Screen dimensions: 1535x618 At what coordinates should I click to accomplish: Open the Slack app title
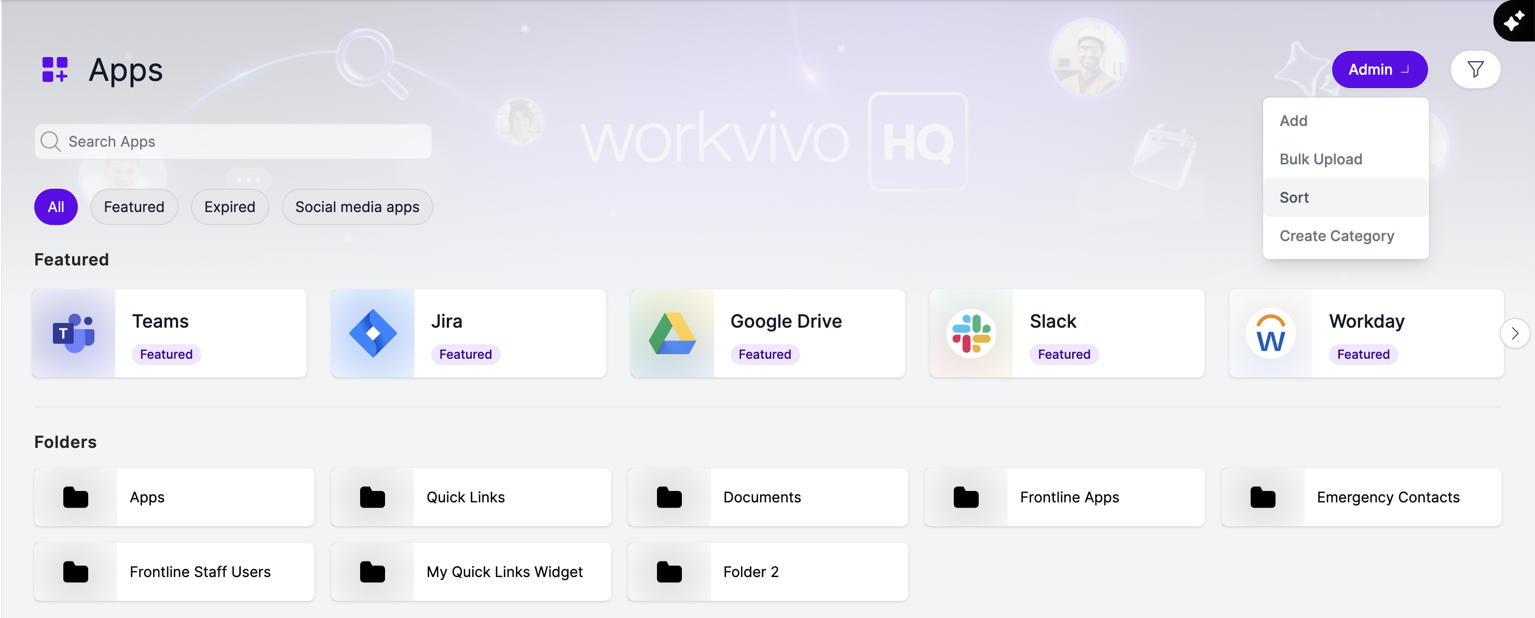point(1053,321)
